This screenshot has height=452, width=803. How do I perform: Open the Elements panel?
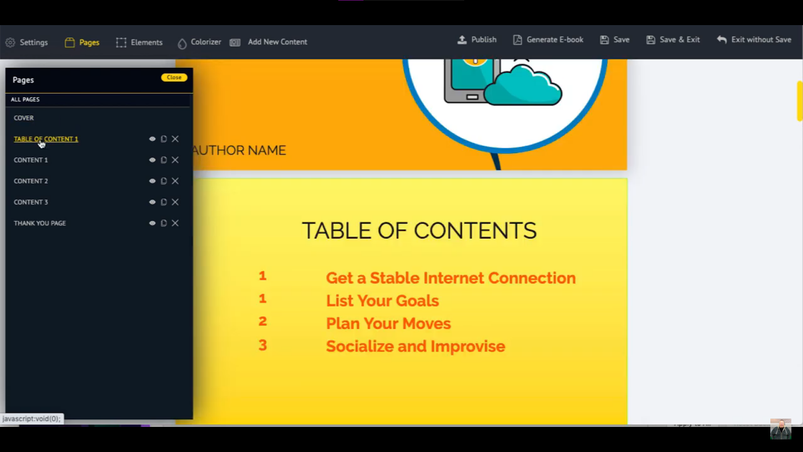coord(139,43)
